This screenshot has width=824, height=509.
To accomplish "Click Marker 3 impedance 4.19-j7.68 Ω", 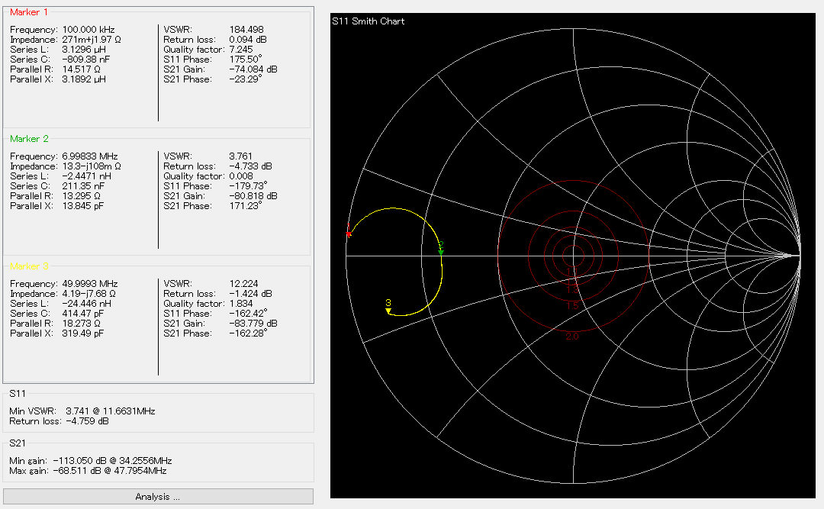I will click(x=89, y=294).
